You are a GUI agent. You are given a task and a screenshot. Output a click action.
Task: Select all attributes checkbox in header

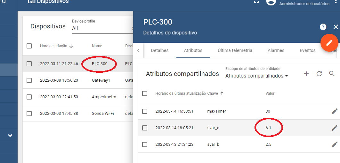coord(145,93)
